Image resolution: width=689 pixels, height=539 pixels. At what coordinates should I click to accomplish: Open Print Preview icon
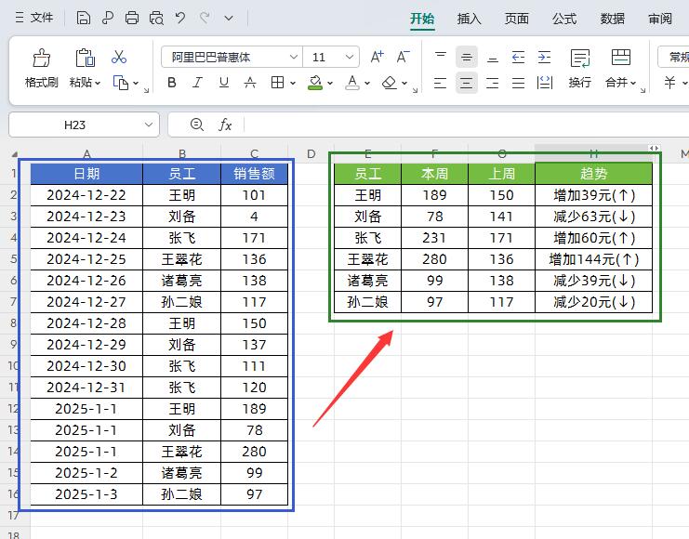156,18
